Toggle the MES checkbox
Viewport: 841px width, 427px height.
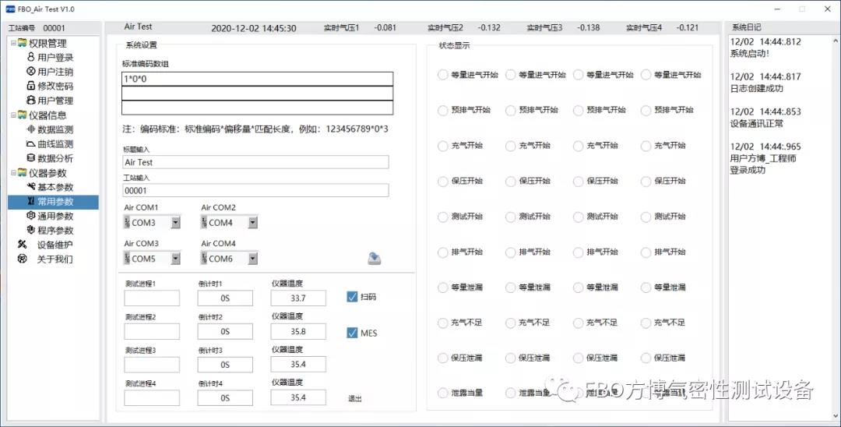[352, 333]
